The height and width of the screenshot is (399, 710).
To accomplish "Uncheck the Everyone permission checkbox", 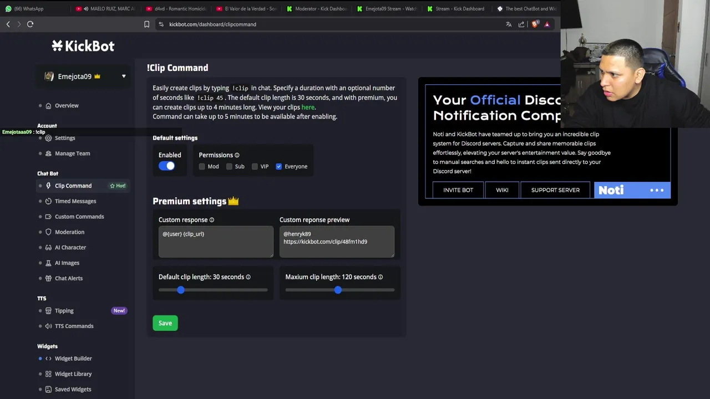I will tap(278, 166).
